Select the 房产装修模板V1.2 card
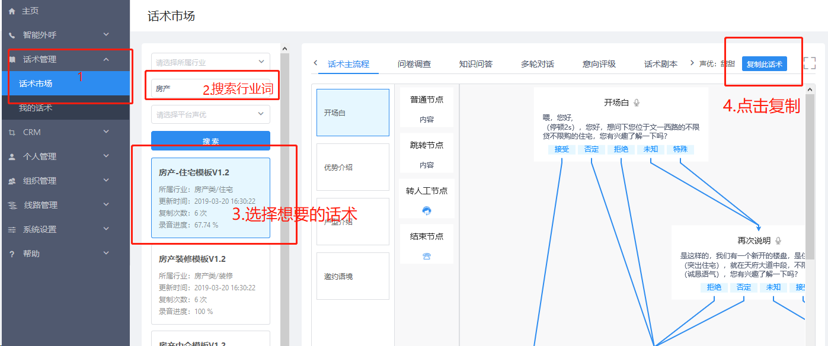Screen dimensions: 828x346 coord(210,284)
